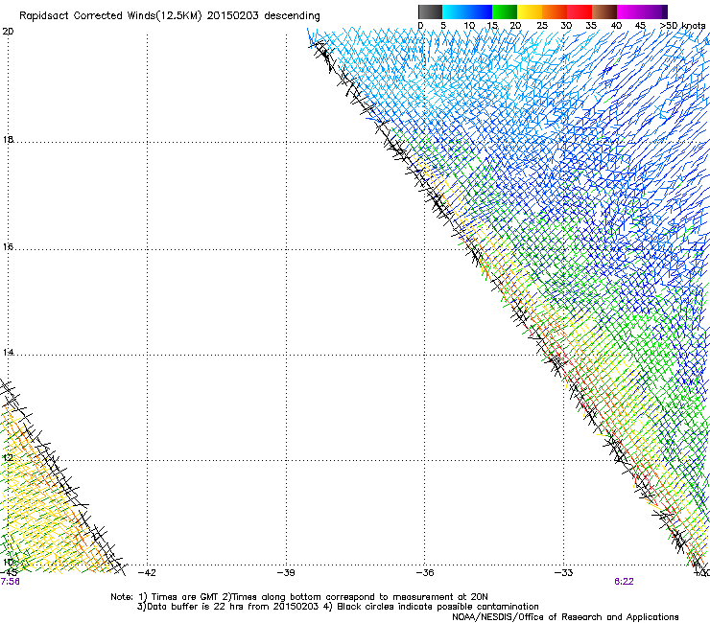This screenshot has height=623, width=710.
Task: Click the yellow 20-25 knots legend swatch
Action: pos(530,12)
